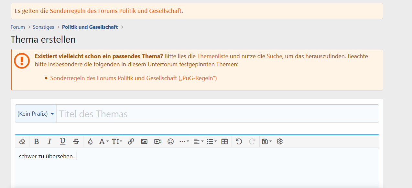Open the more insert options ellipsis
The width and height of the screenshot is (412, 188).
pyautogui.click(x=184, y=141)
